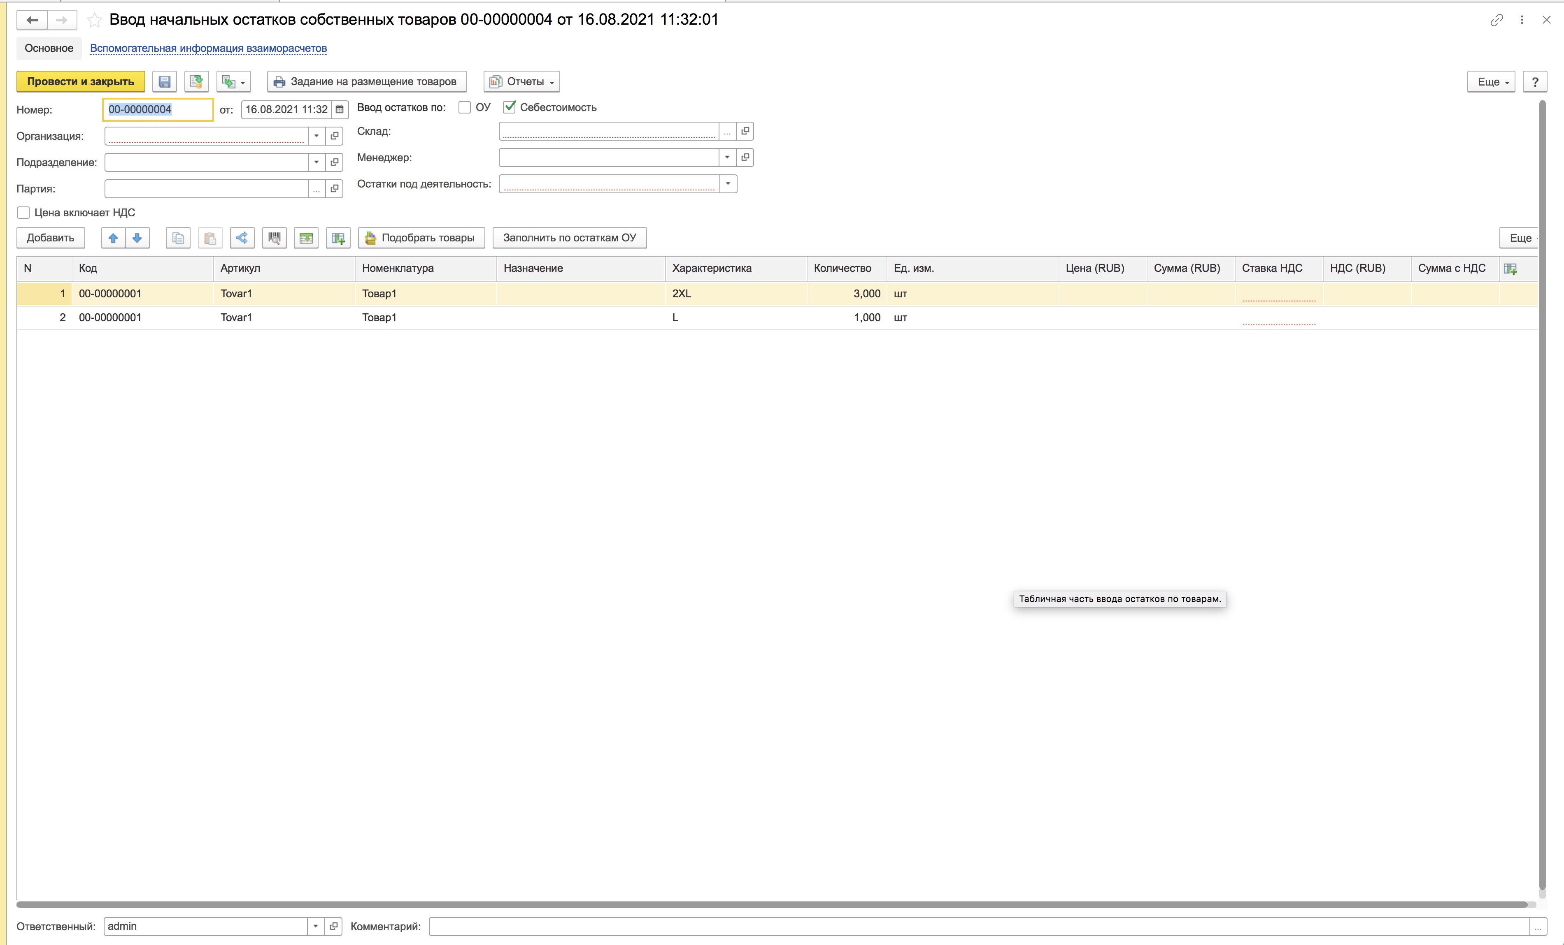
Task: Click the ellipsis button in Партия field
Action: (316, 188)
